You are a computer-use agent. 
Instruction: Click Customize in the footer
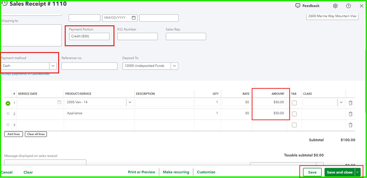tap(206, 172)
